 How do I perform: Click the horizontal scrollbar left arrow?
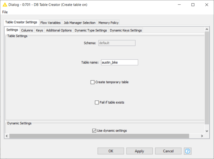click(x=7, y=136)
